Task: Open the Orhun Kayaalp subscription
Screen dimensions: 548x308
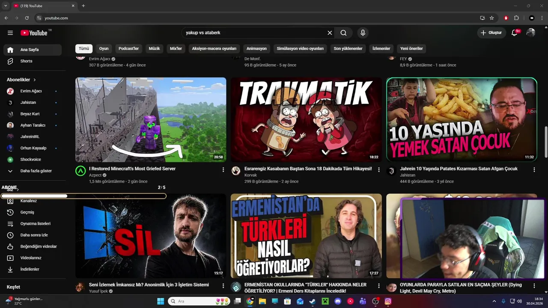Action: (33, 148)
